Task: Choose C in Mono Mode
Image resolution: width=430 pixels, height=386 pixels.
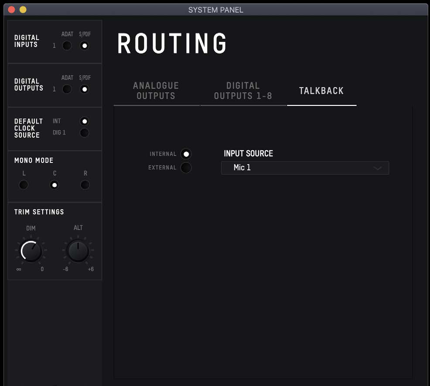Action: tap(55, 185)
